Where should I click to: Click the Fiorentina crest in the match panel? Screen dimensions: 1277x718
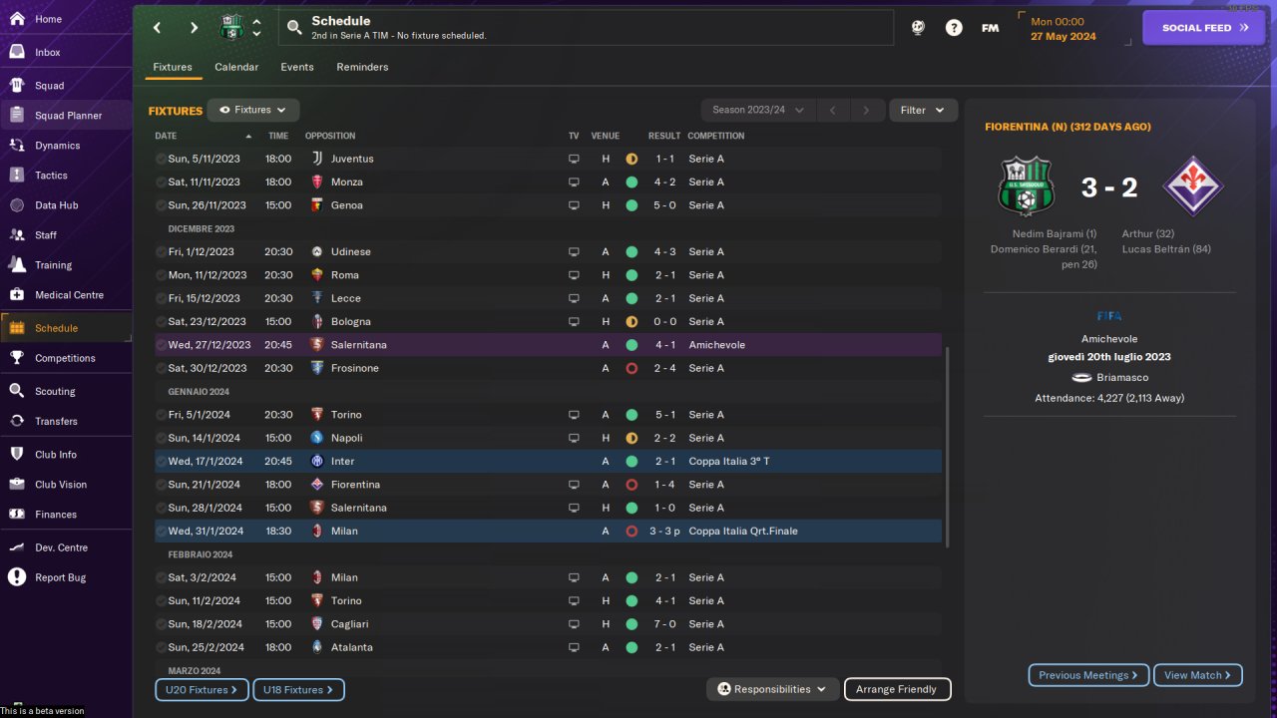tap(1193, 186)
